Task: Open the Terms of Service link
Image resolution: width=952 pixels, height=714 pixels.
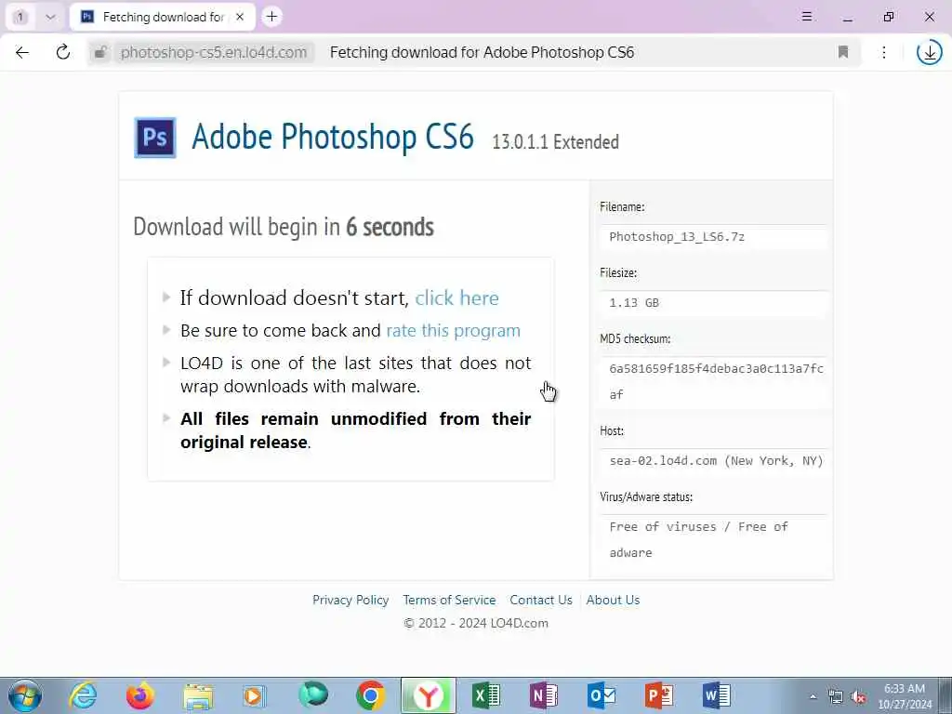Action: coord(449,600)
